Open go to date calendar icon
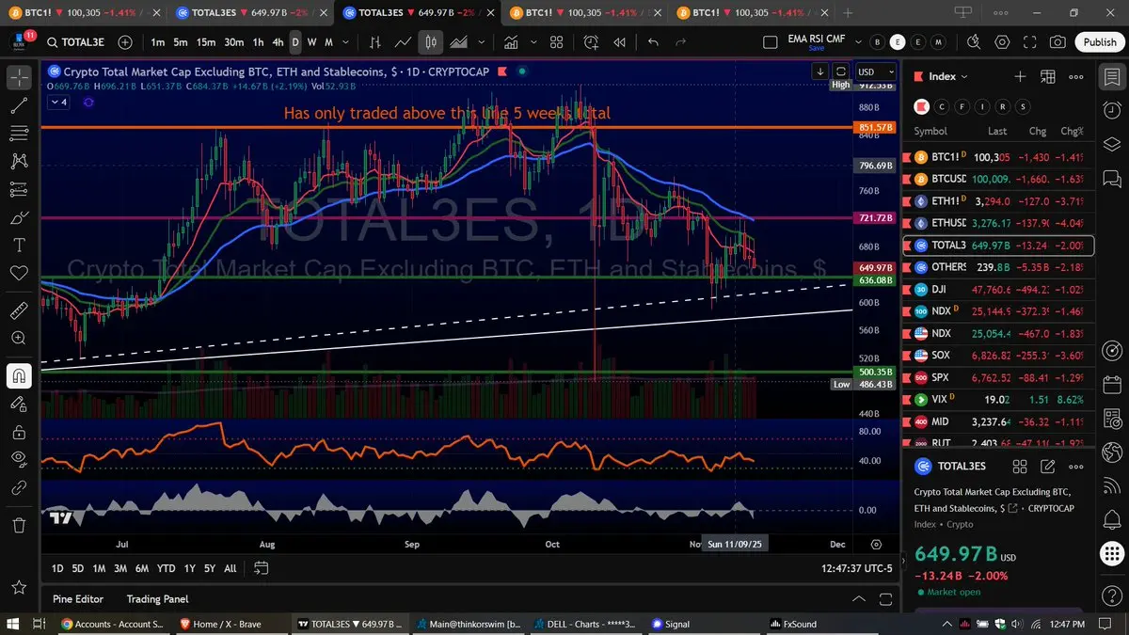The height and width of the screenshot is (635, 1129). coord(262,568)
